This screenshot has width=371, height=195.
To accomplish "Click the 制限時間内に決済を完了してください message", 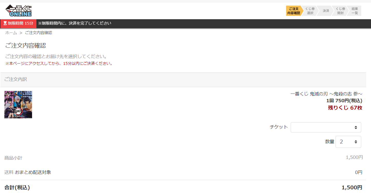I will [75, 23].
